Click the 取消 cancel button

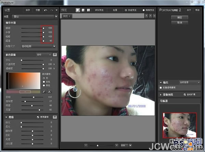click(179, 22)
